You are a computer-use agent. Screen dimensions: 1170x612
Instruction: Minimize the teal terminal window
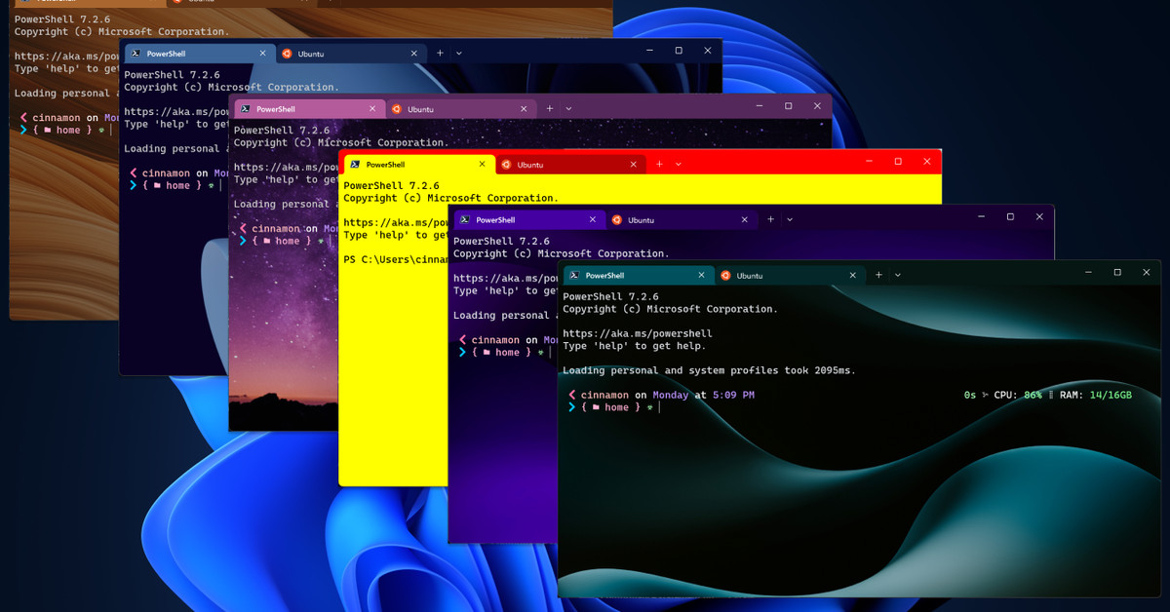(x=1089, y=272)
